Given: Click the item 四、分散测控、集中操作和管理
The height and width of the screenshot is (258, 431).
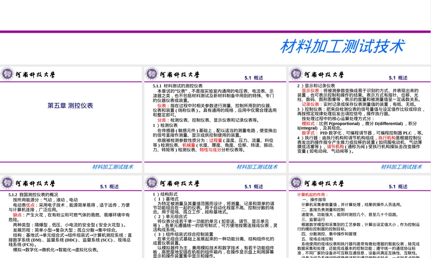Looking at the screenshot, I should pos(329,234).
